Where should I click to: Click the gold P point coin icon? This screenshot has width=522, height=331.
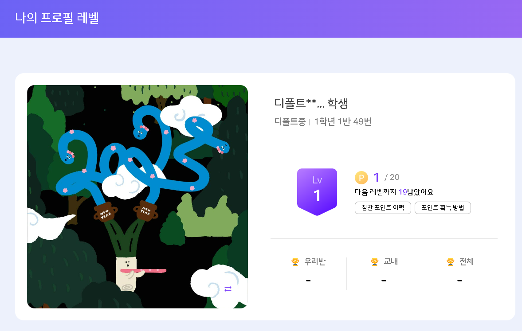[x=361, y=178]
